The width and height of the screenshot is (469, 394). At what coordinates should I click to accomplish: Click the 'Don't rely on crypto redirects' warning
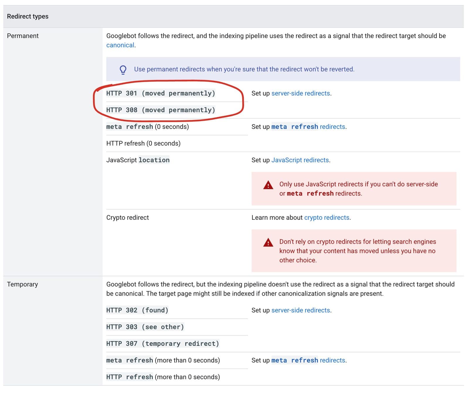[358, 251]
